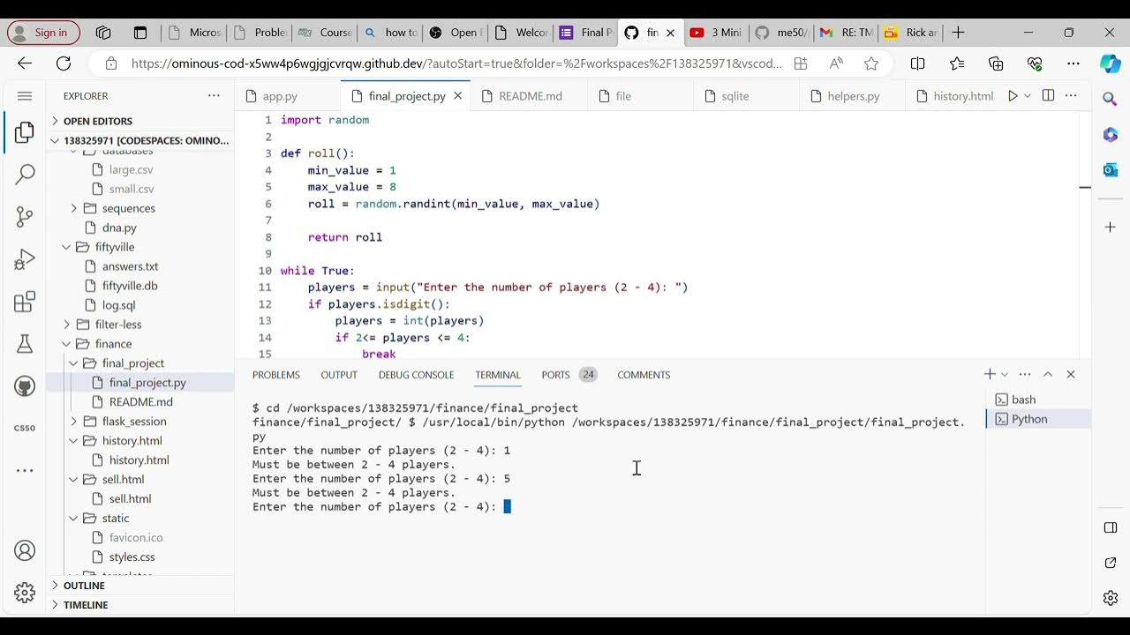1130x635 pixels.
Task: Expand the sequences folder
Action: pos(128,209)
